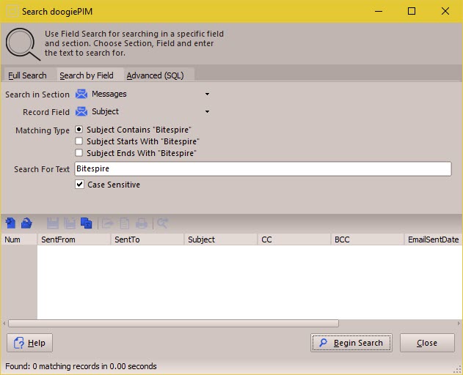This screenshot has height=375, width=463.
Task: Click the Subject column header in results
Action: (x=221, y=240)
